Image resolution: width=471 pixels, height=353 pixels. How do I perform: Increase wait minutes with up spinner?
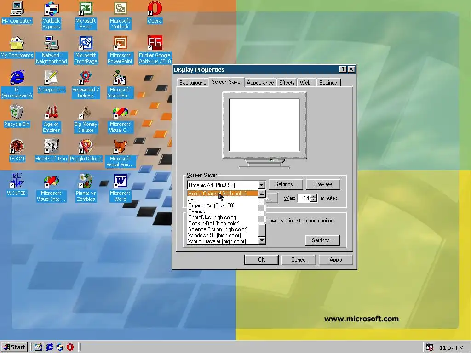coord(314,196)
